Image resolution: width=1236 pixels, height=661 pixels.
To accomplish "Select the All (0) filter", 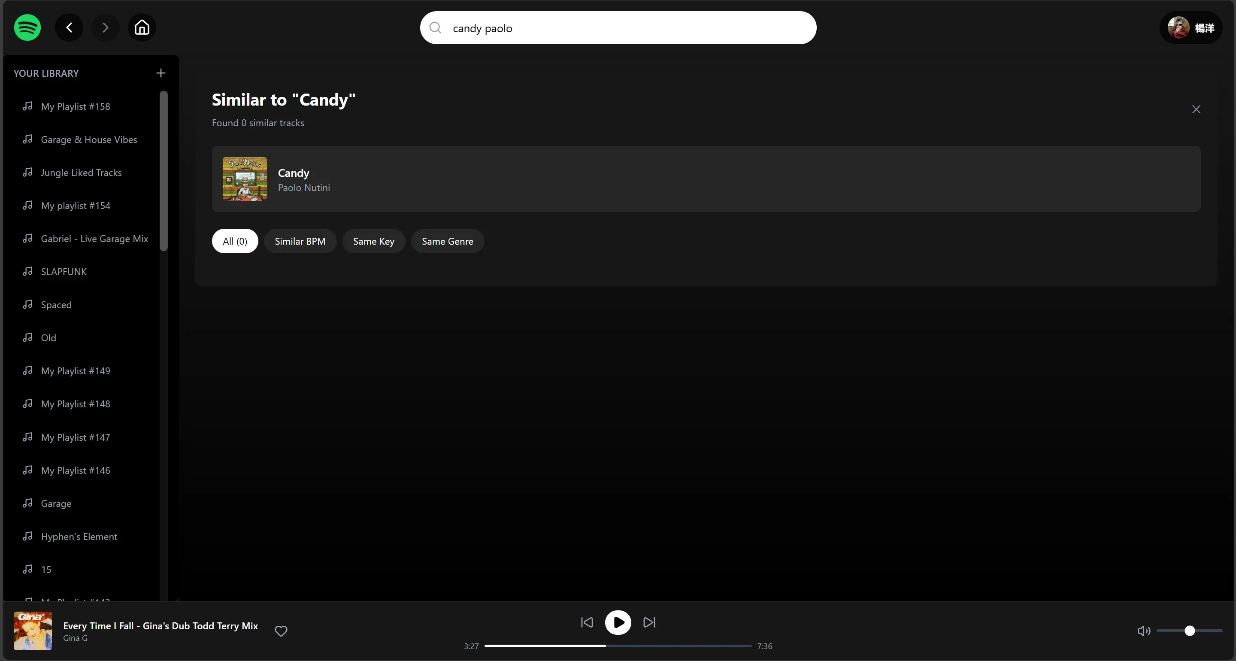I will pos(235,241).
